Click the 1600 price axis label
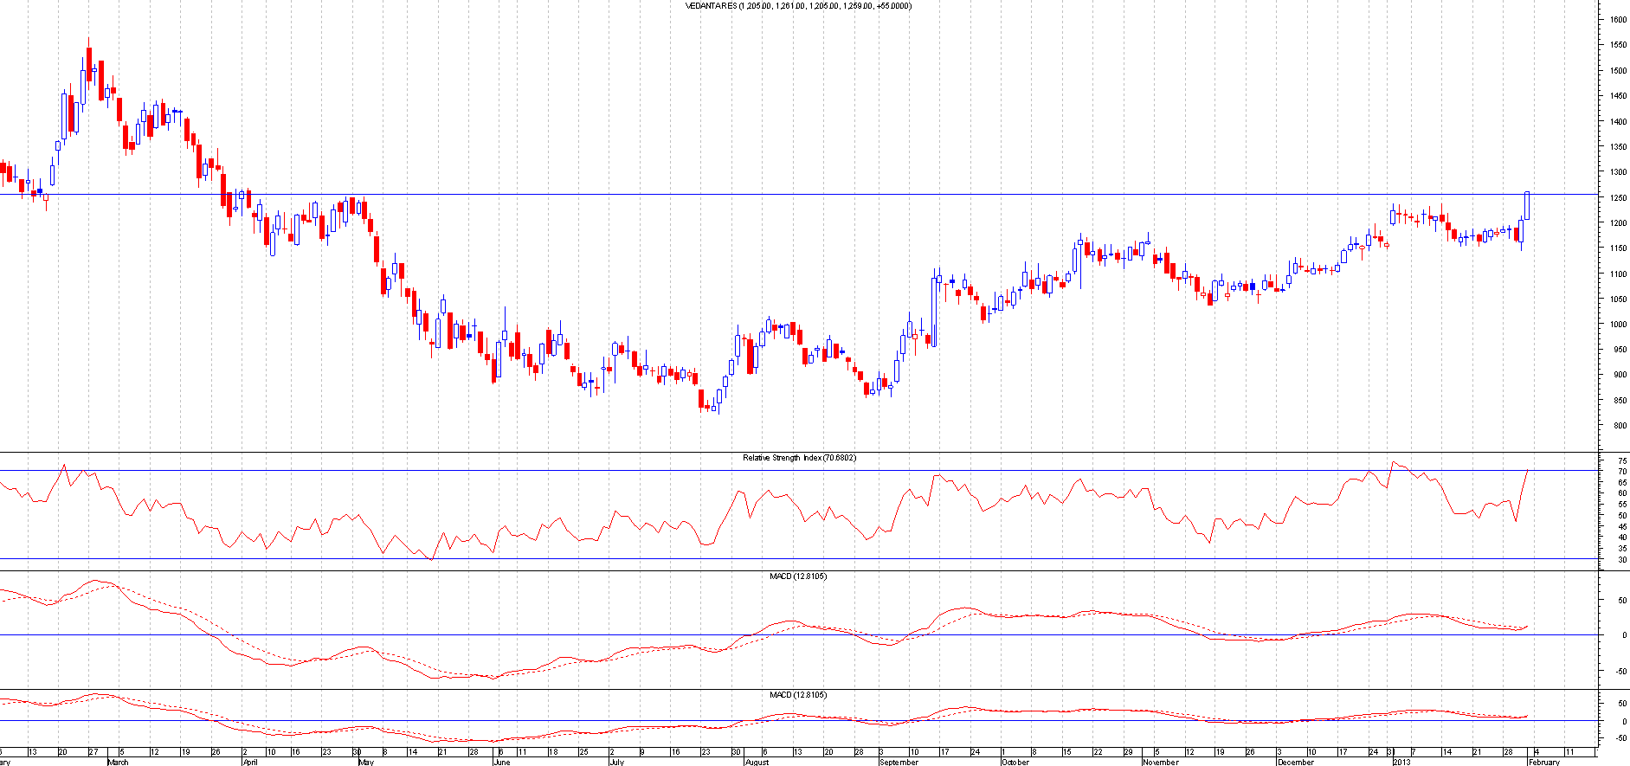 (x=1617, y=20)
